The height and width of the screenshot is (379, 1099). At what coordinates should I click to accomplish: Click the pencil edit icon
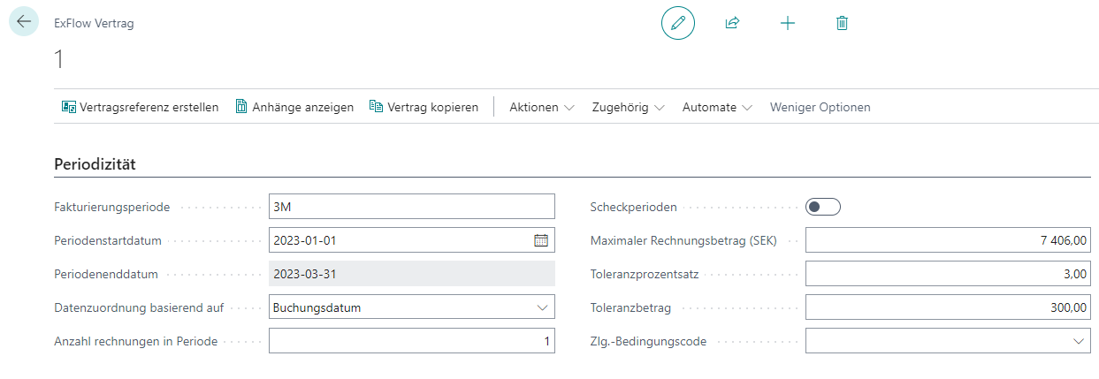(x=678, y=23)
